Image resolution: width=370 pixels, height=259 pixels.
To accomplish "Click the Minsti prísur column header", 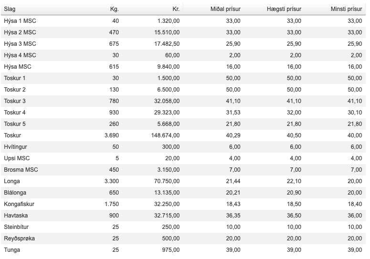I will click(346, 9).
